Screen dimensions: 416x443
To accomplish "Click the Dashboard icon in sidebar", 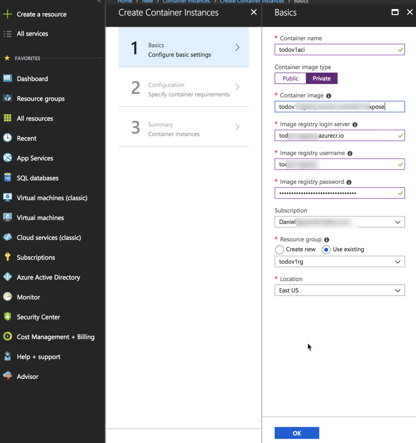I will coord(7,78).
